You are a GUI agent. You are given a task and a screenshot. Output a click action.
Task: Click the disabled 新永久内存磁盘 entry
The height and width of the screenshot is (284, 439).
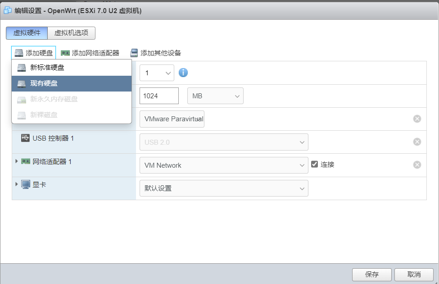coord(72,99)
